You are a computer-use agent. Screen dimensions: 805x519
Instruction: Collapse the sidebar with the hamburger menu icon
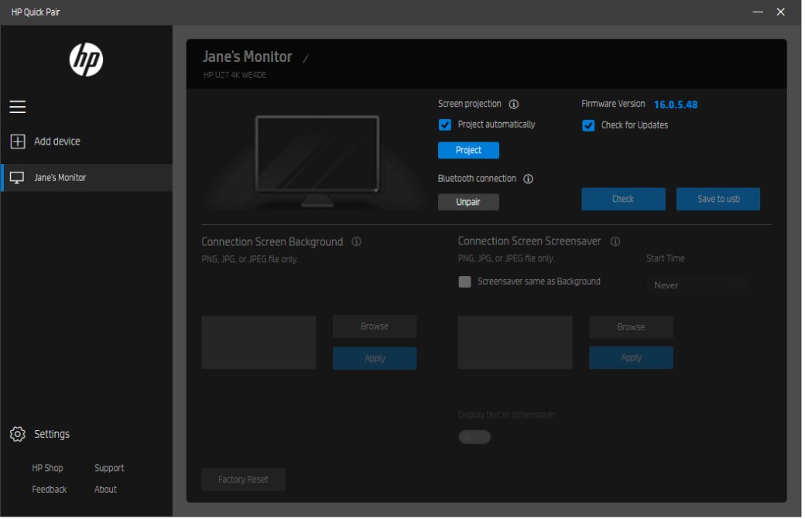click(x=18, y=107)
